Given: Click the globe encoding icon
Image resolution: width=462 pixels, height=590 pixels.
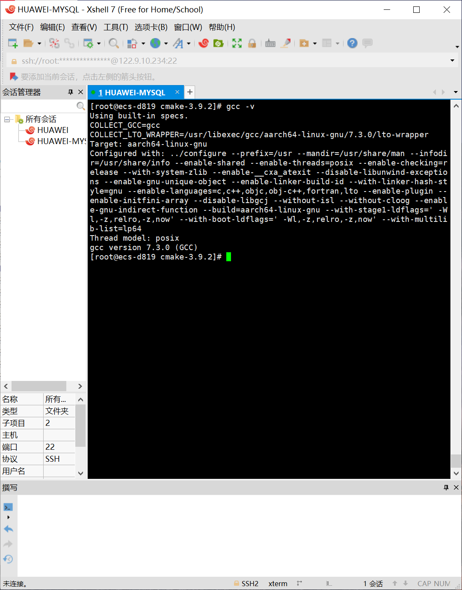Looking at the screenshot, I should [x=155, y=43].
